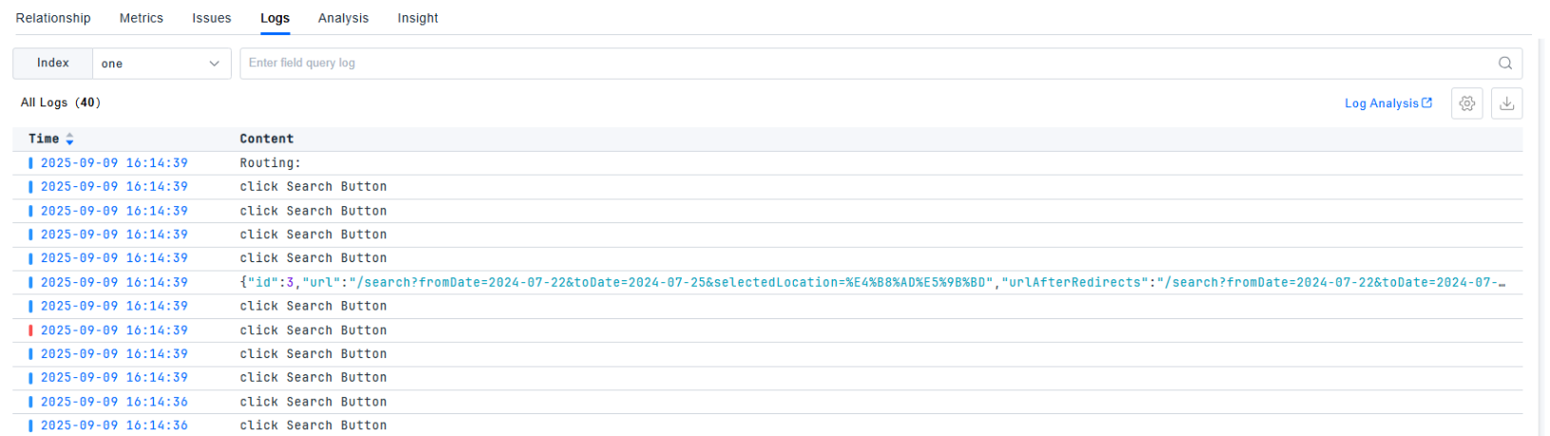Click the Routing: log entry

pyautogui.click(x=270, y=163)
